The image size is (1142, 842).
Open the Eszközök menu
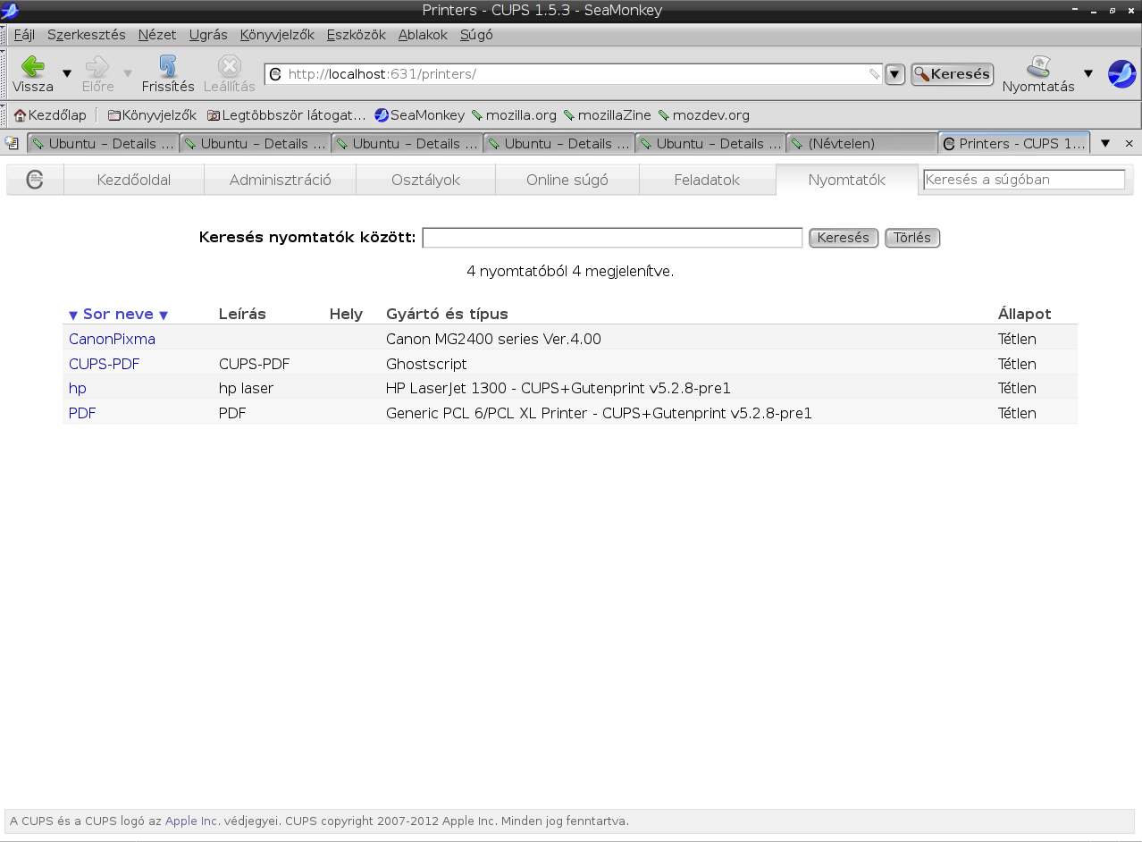tap(357, 35)
